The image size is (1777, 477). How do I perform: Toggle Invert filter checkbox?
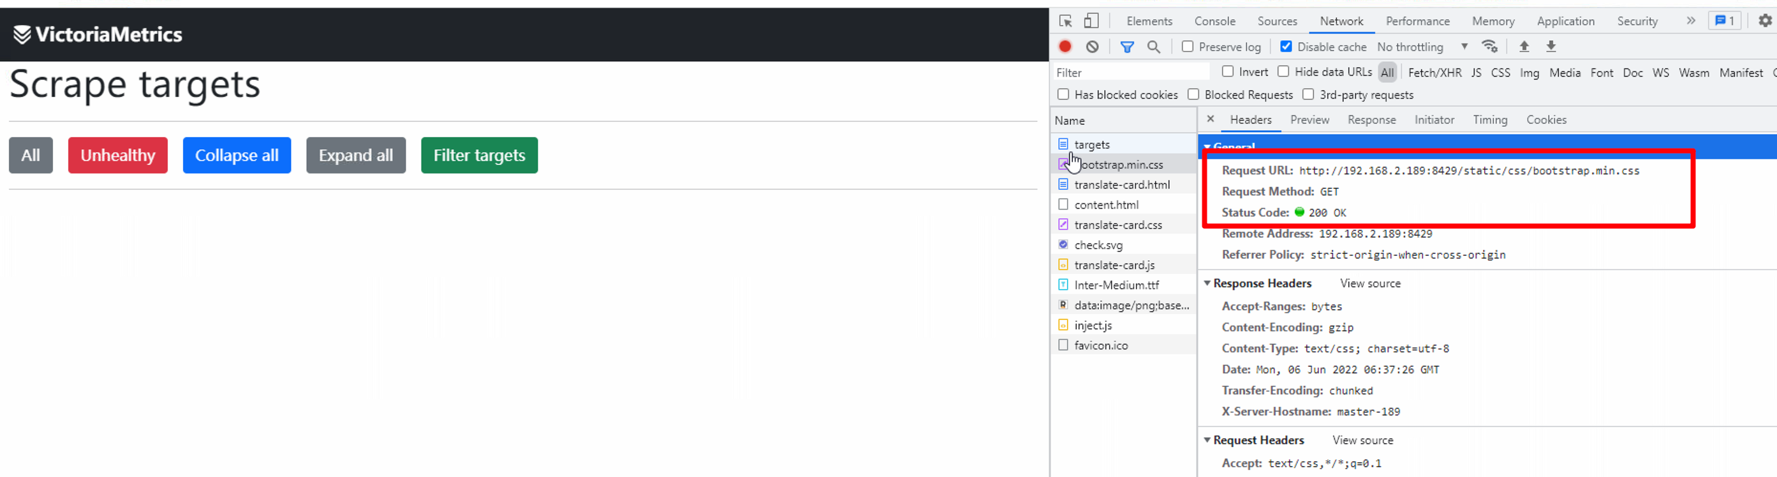pos(1227,71)
